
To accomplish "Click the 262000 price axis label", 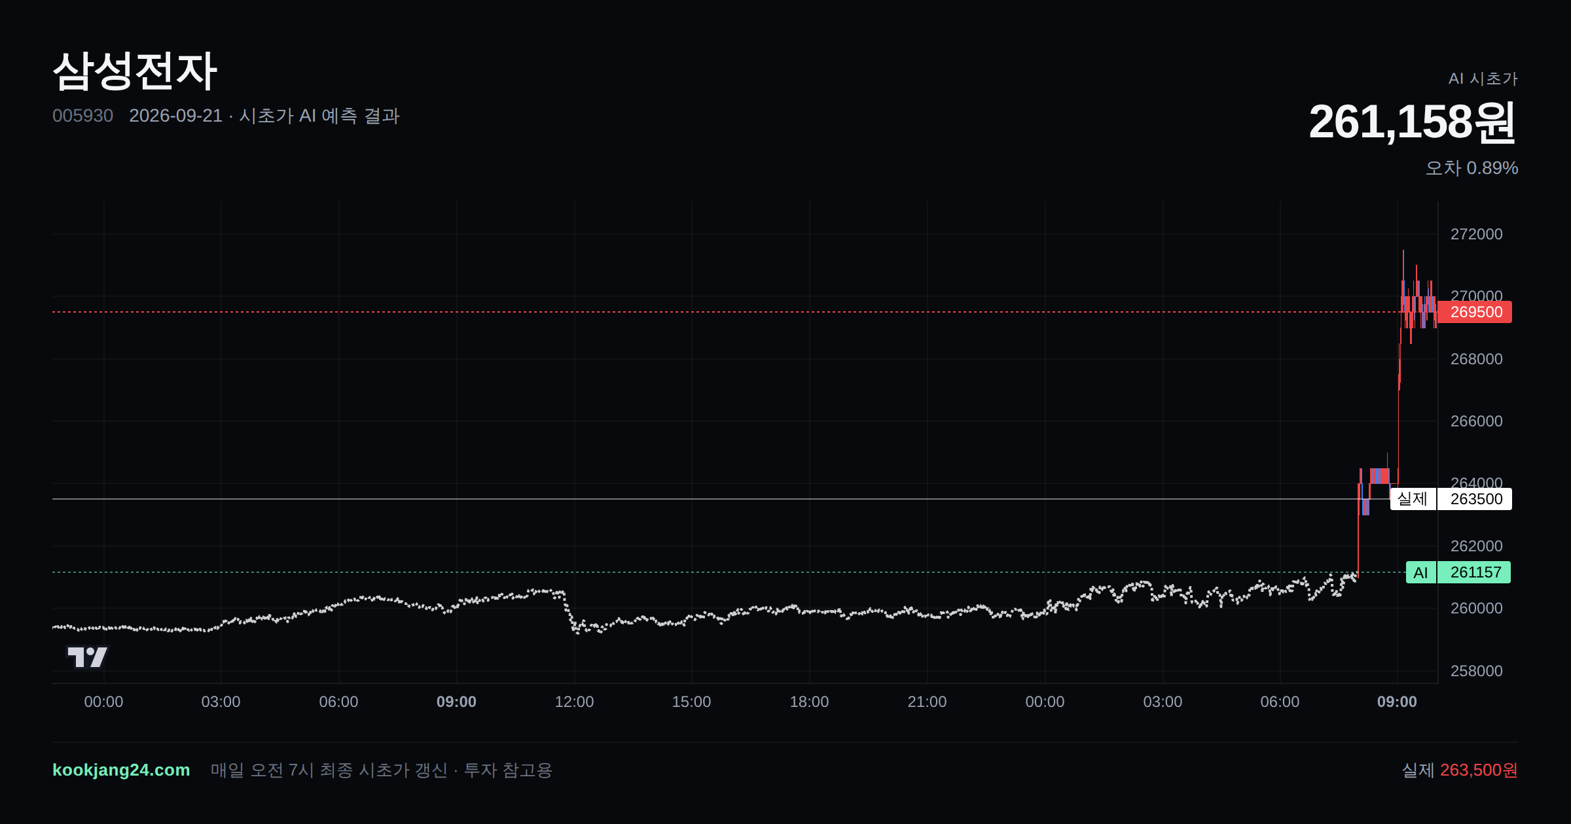I will [x=1476, y=546].
